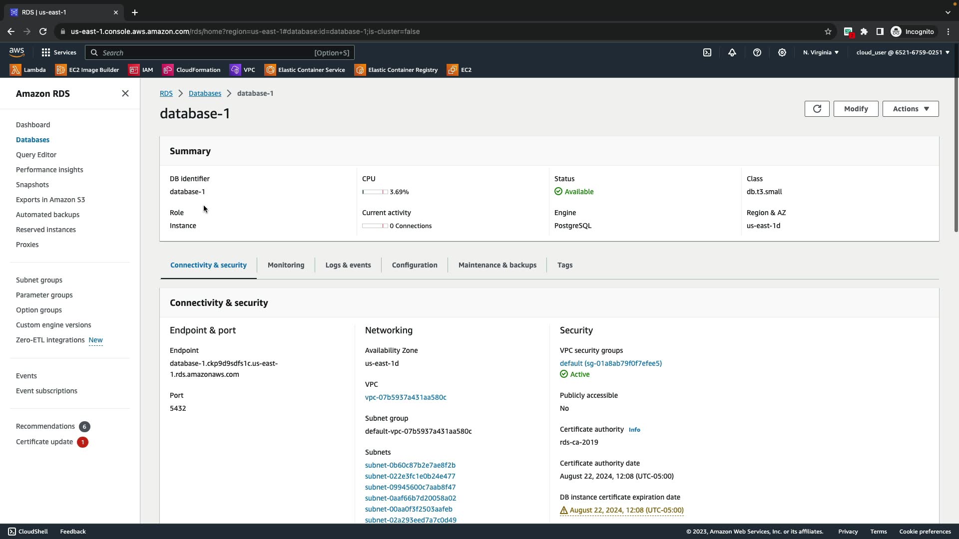Screen dimensions: 959x539
Task: Open Snapshots in the RDS sidebar
Action: 32,185
